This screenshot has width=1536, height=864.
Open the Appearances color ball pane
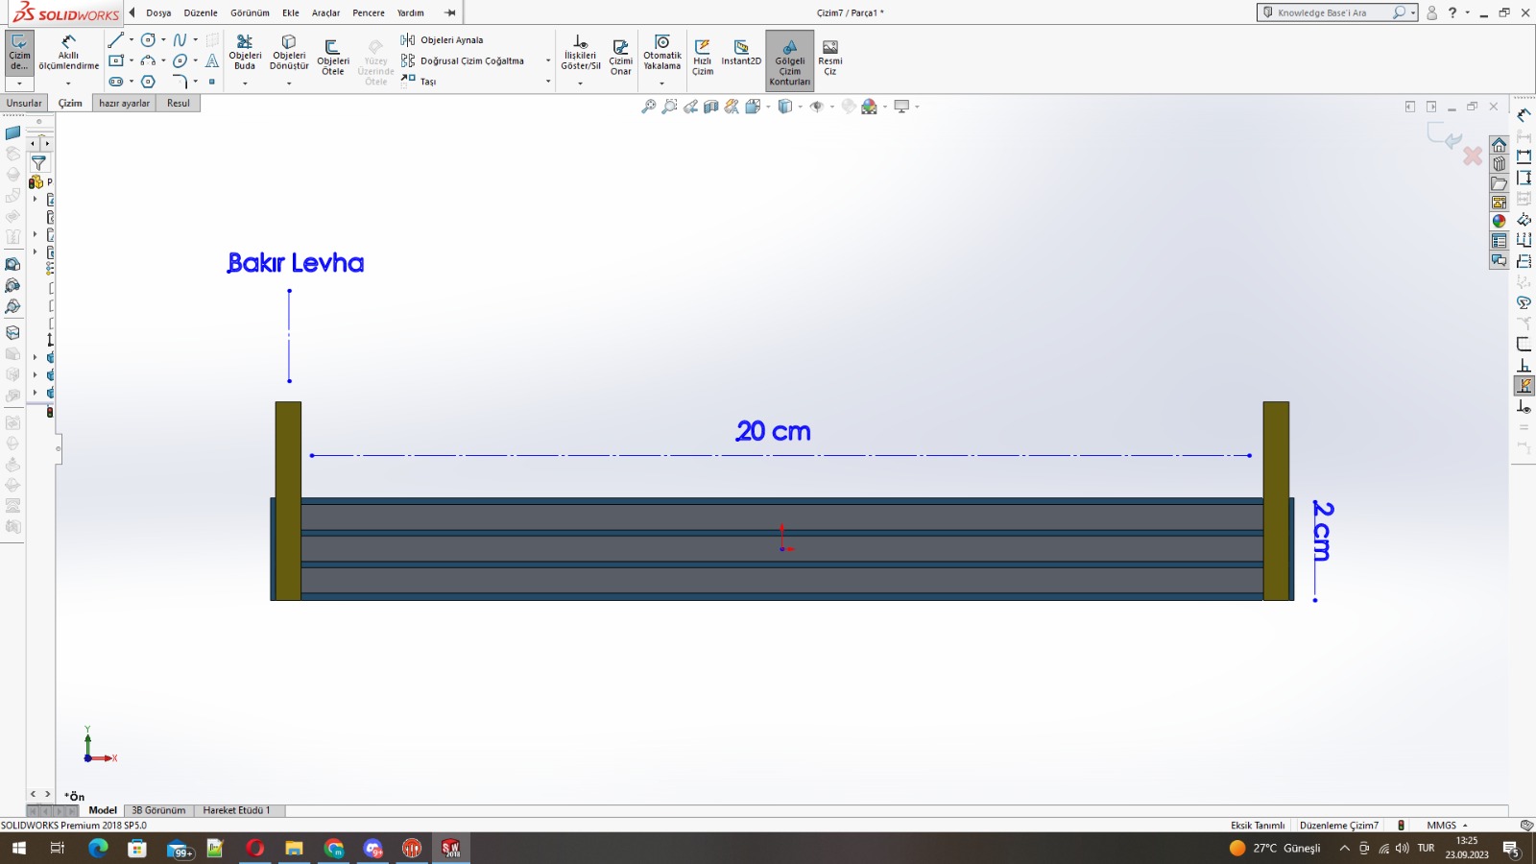tap(1499, 222)
